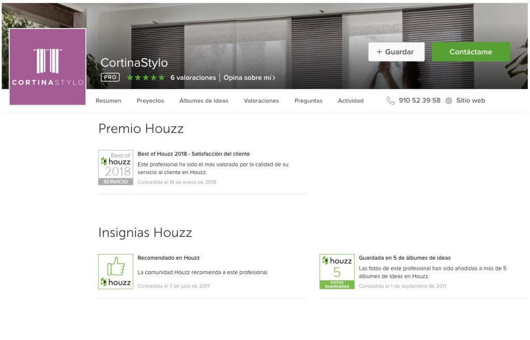Select the Preguntas tab
Image resolution: width=530 pixels, height=340 pixels.
pyautogui.click(x=308, y=101)
